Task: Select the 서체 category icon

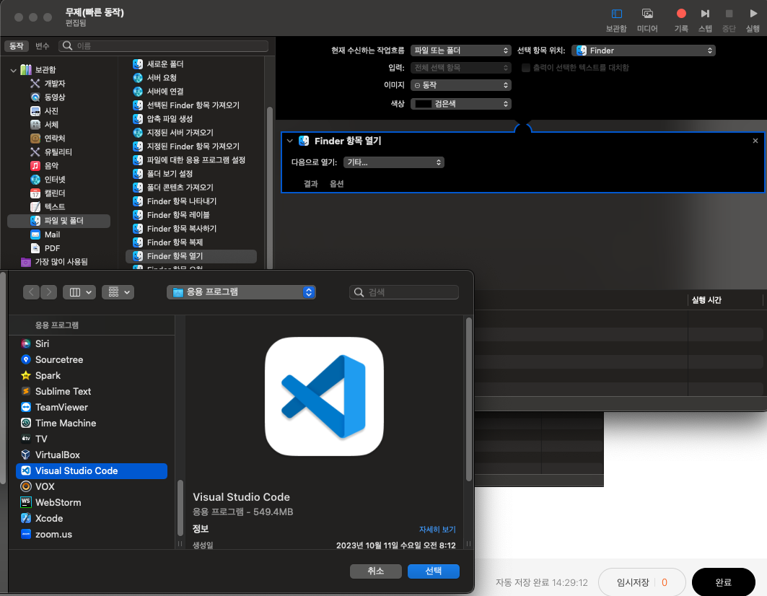Action: coord(35,125)
